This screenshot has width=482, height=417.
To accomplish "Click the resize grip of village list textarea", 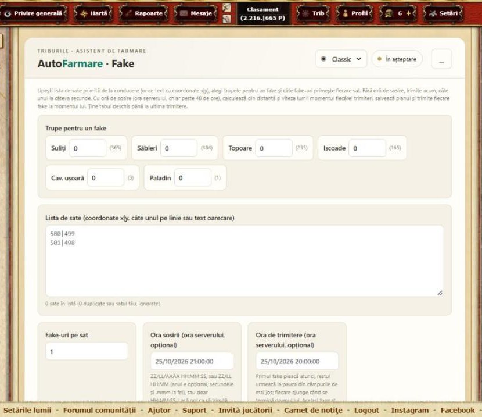I will click(x=440, y=293).
